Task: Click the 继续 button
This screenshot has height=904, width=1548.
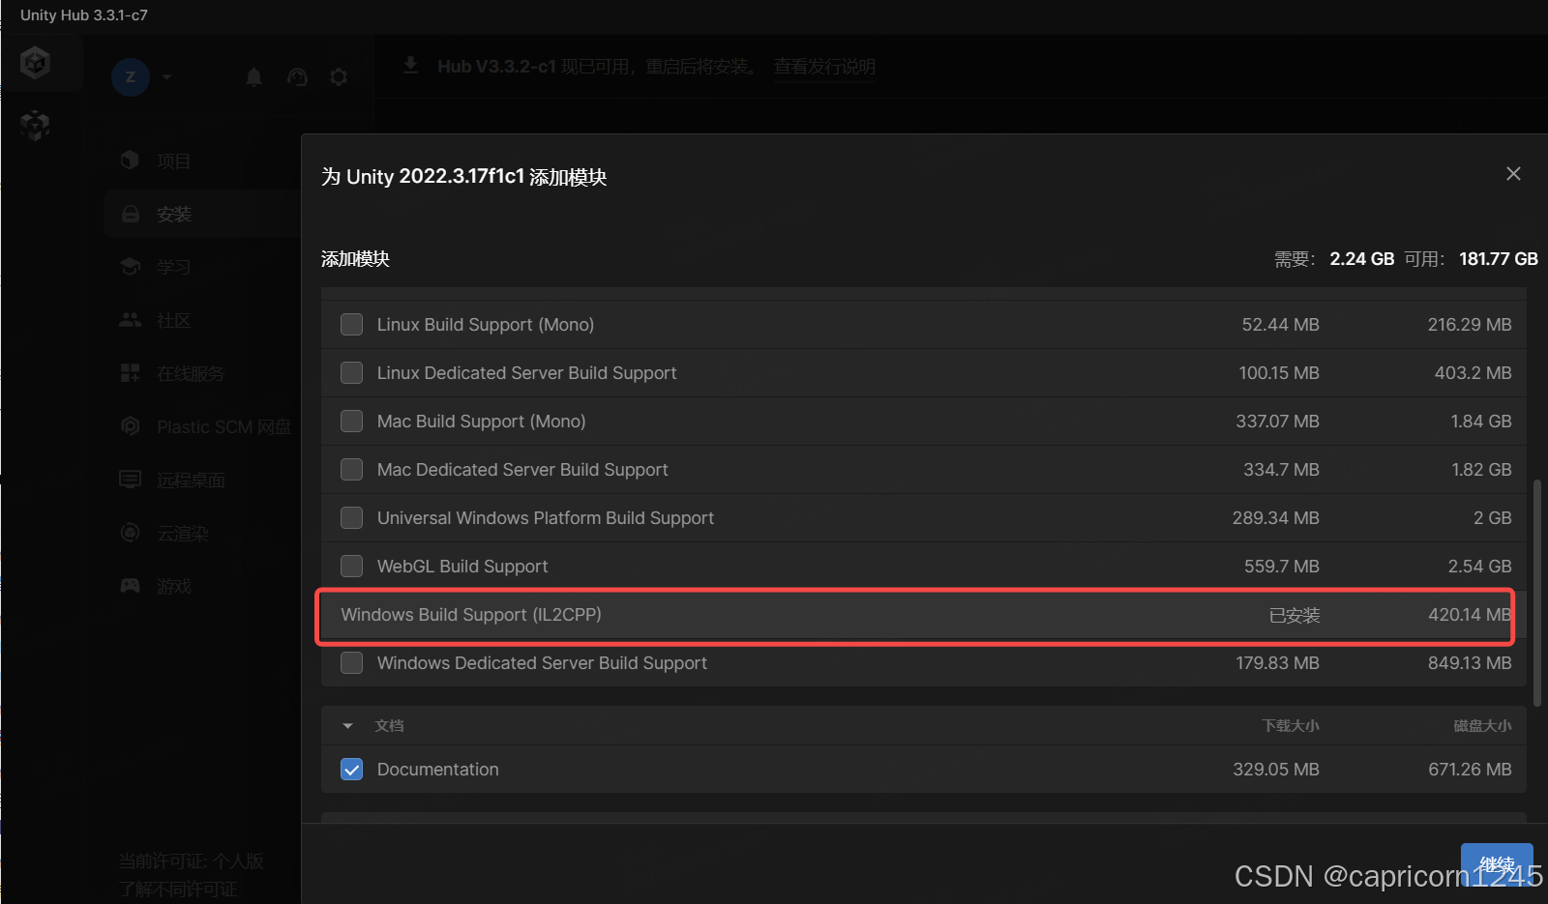Action: (x=1496, y=863)
